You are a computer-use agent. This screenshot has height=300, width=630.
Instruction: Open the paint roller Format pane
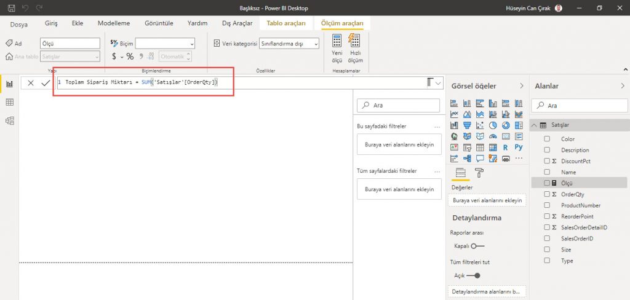tap(479, 173)
